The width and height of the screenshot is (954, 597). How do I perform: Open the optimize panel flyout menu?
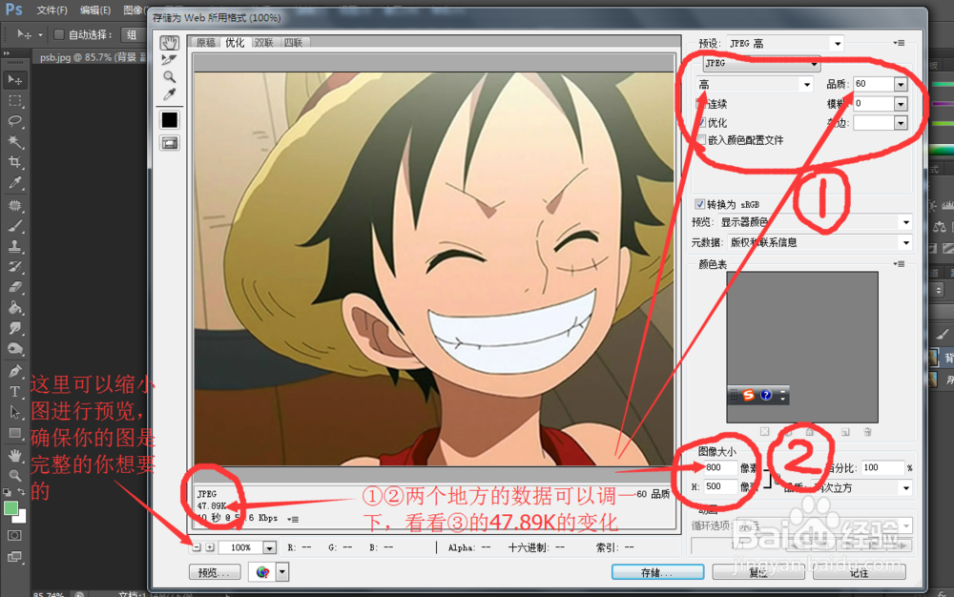coord(899,43)
